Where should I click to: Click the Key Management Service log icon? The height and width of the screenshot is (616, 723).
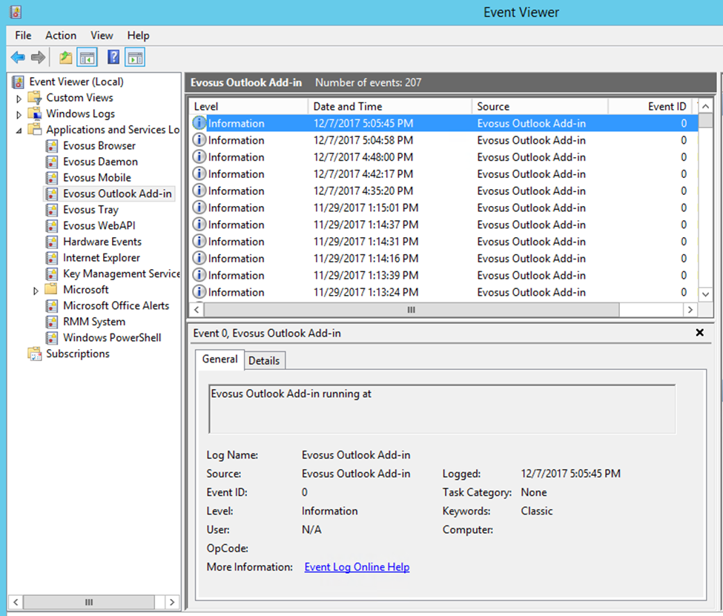point(52,274)
